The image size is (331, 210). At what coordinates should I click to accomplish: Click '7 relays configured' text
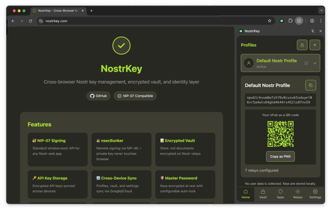coord(261,170)
